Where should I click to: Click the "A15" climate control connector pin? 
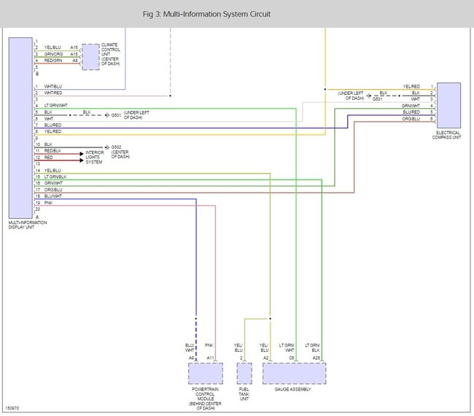(74, 54)
